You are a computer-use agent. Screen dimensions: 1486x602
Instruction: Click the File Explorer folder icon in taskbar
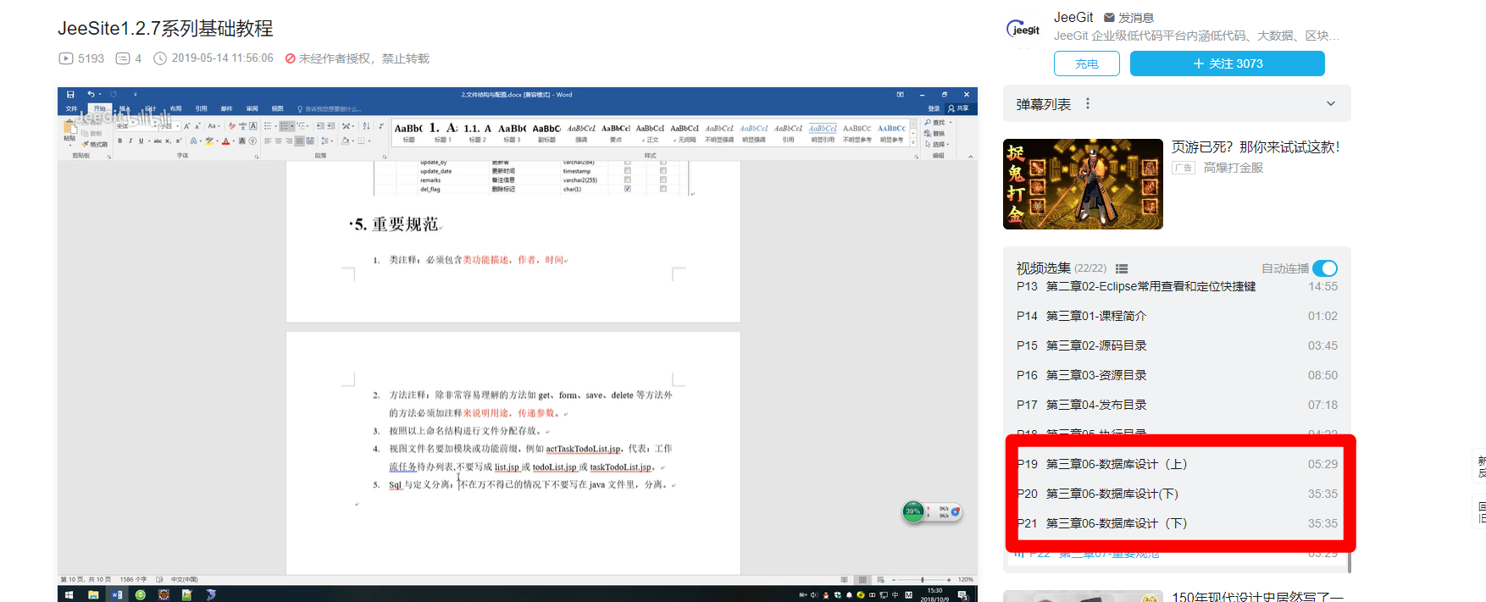point(93,595)
